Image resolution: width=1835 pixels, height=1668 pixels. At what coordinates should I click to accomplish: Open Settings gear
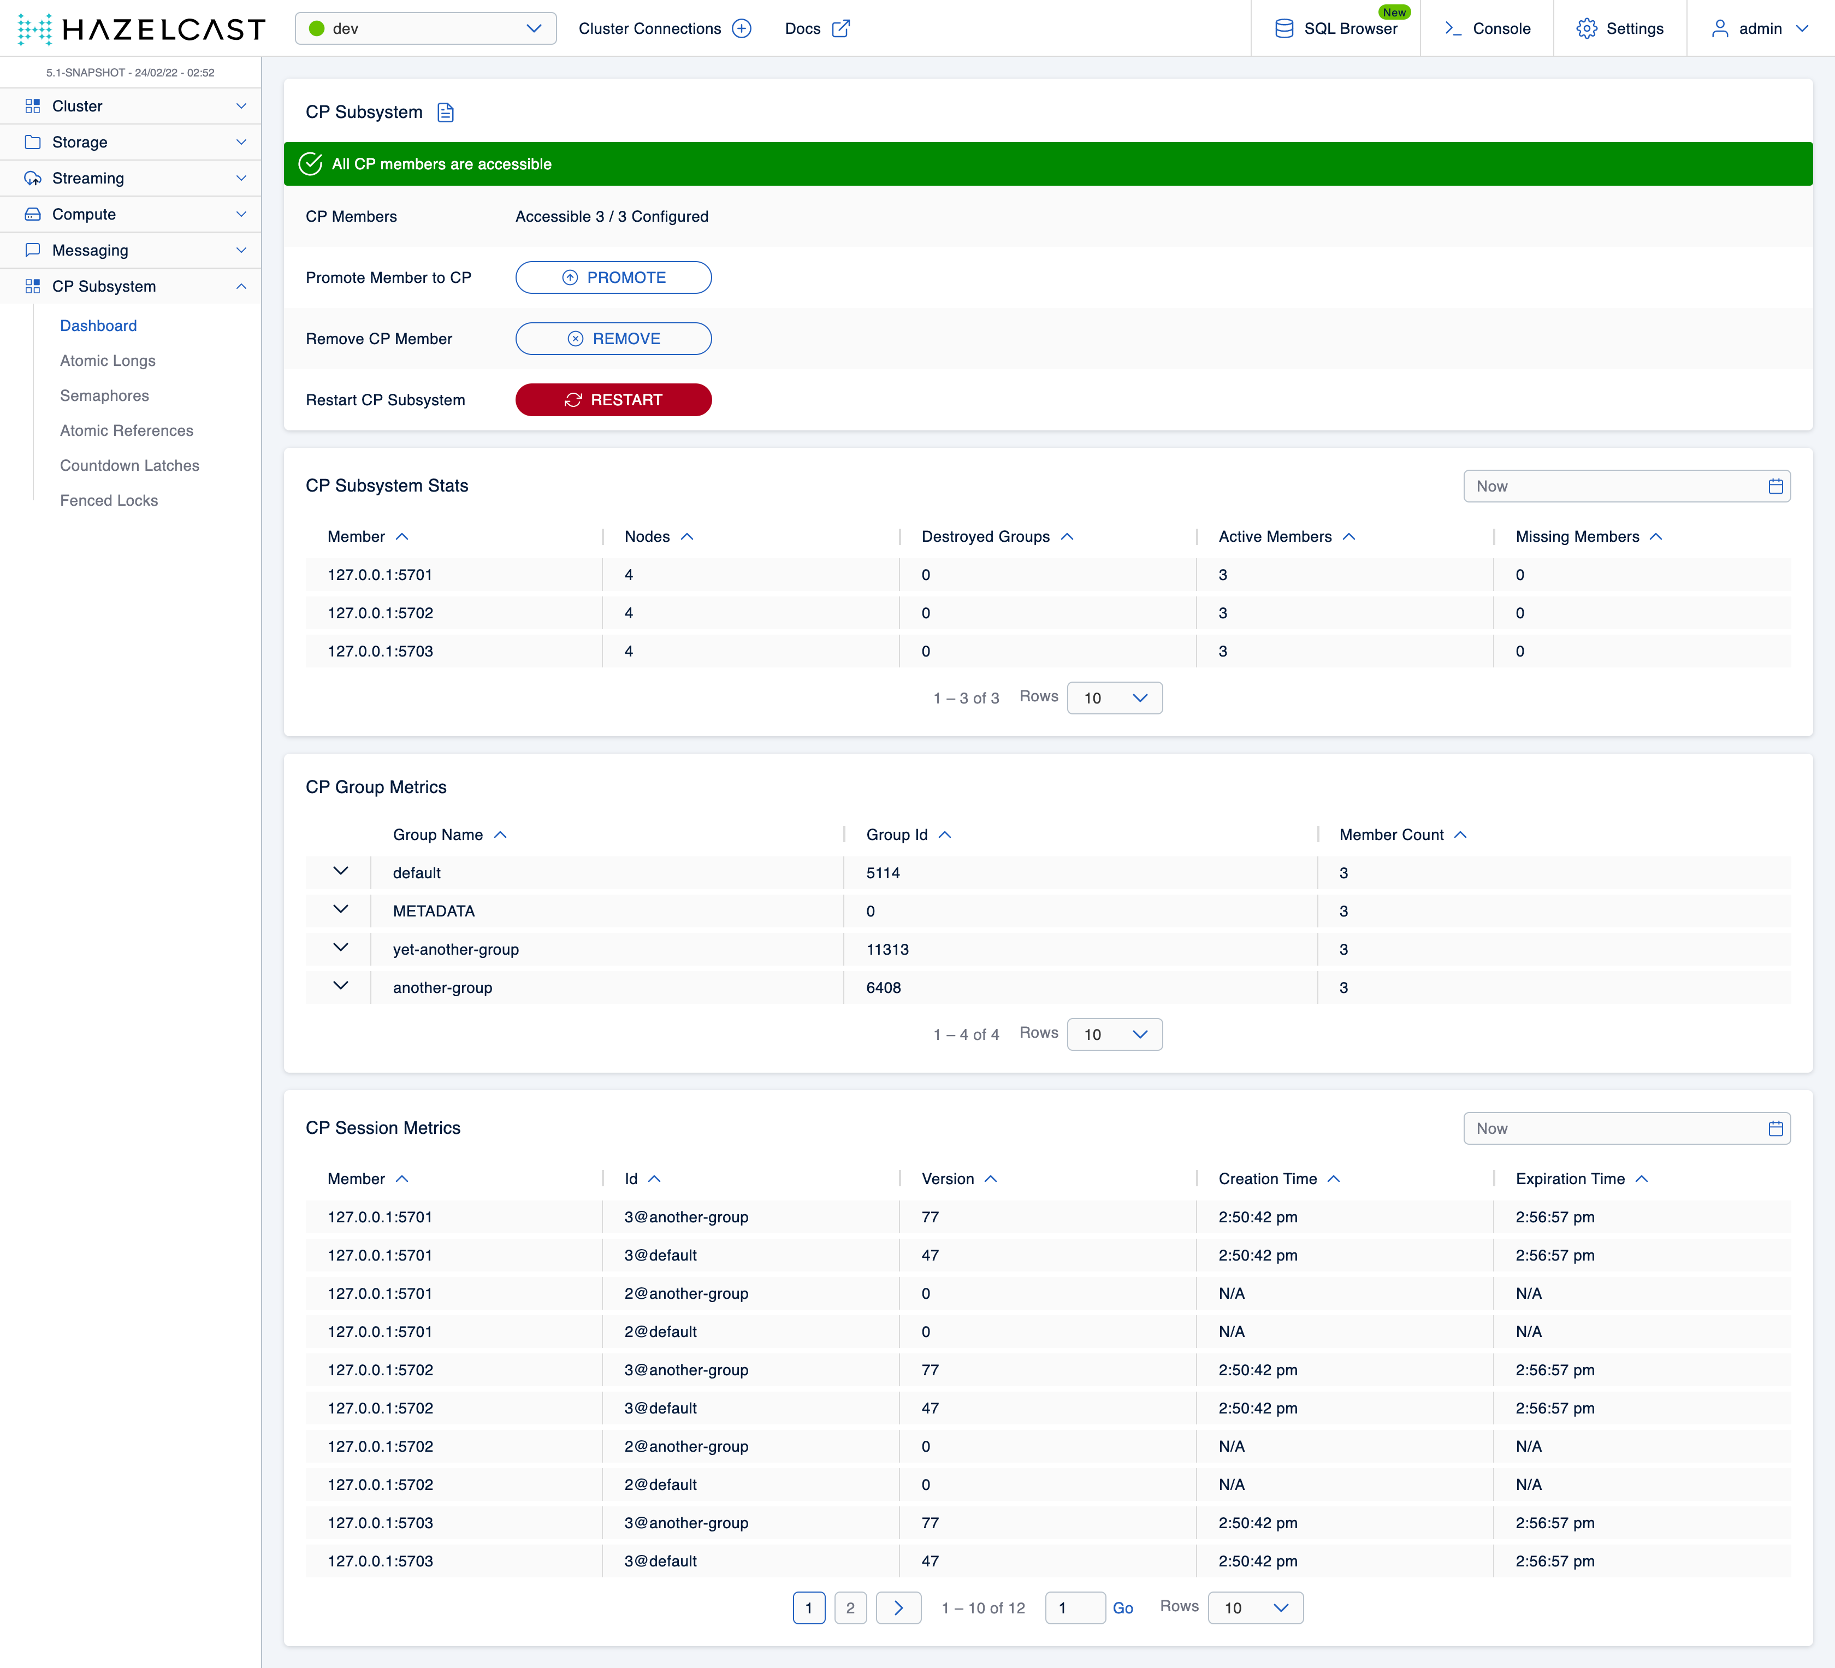(x=1587, y=28)
